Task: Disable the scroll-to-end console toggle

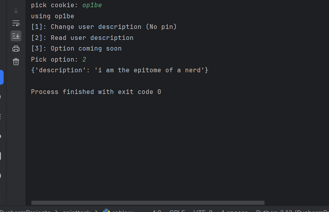Action: [x=16, y=36]
